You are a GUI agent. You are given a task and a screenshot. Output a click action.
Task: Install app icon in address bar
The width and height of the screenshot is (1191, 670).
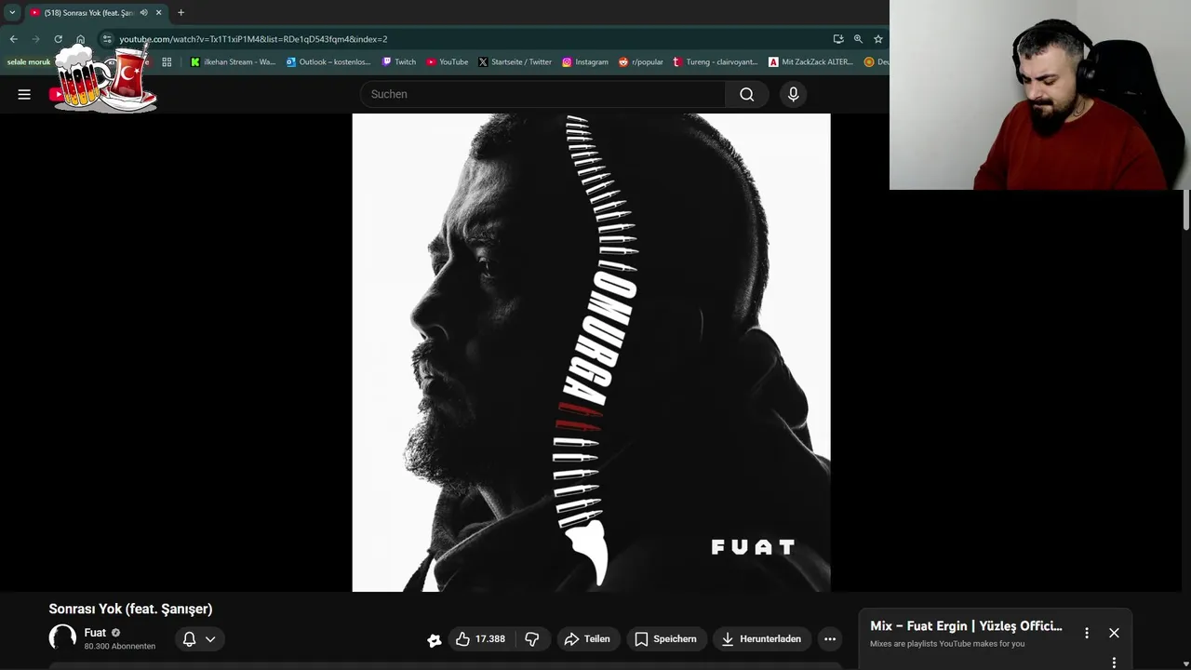click(838, 39)
